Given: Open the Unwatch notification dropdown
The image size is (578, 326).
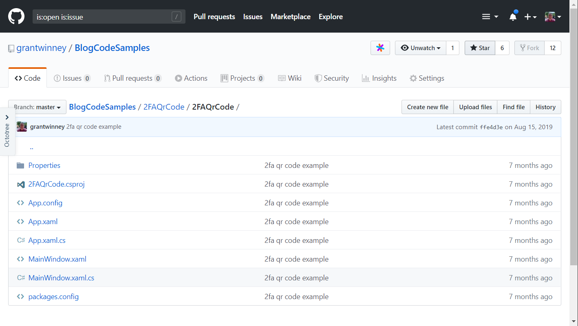Looking at the screenshot, I should point(420,48).
